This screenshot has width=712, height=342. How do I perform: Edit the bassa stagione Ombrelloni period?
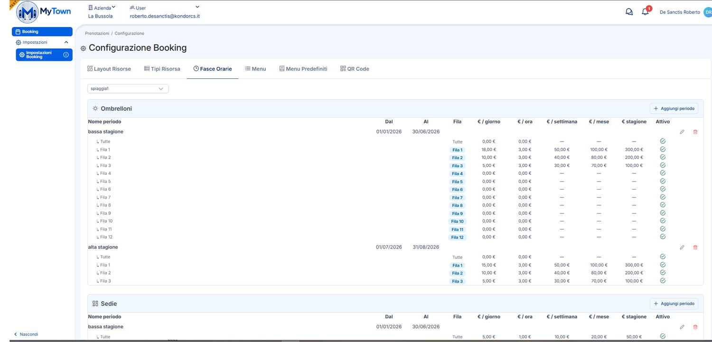point(682,132)
